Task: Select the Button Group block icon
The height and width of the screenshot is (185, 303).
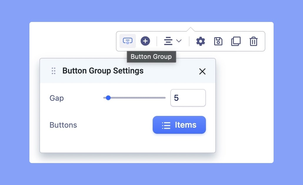Action: (x=127, y=41)
